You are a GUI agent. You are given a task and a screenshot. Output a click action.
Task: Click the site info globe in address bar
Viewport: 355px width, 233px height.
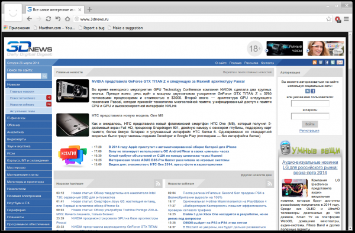(x=77, y=19)
